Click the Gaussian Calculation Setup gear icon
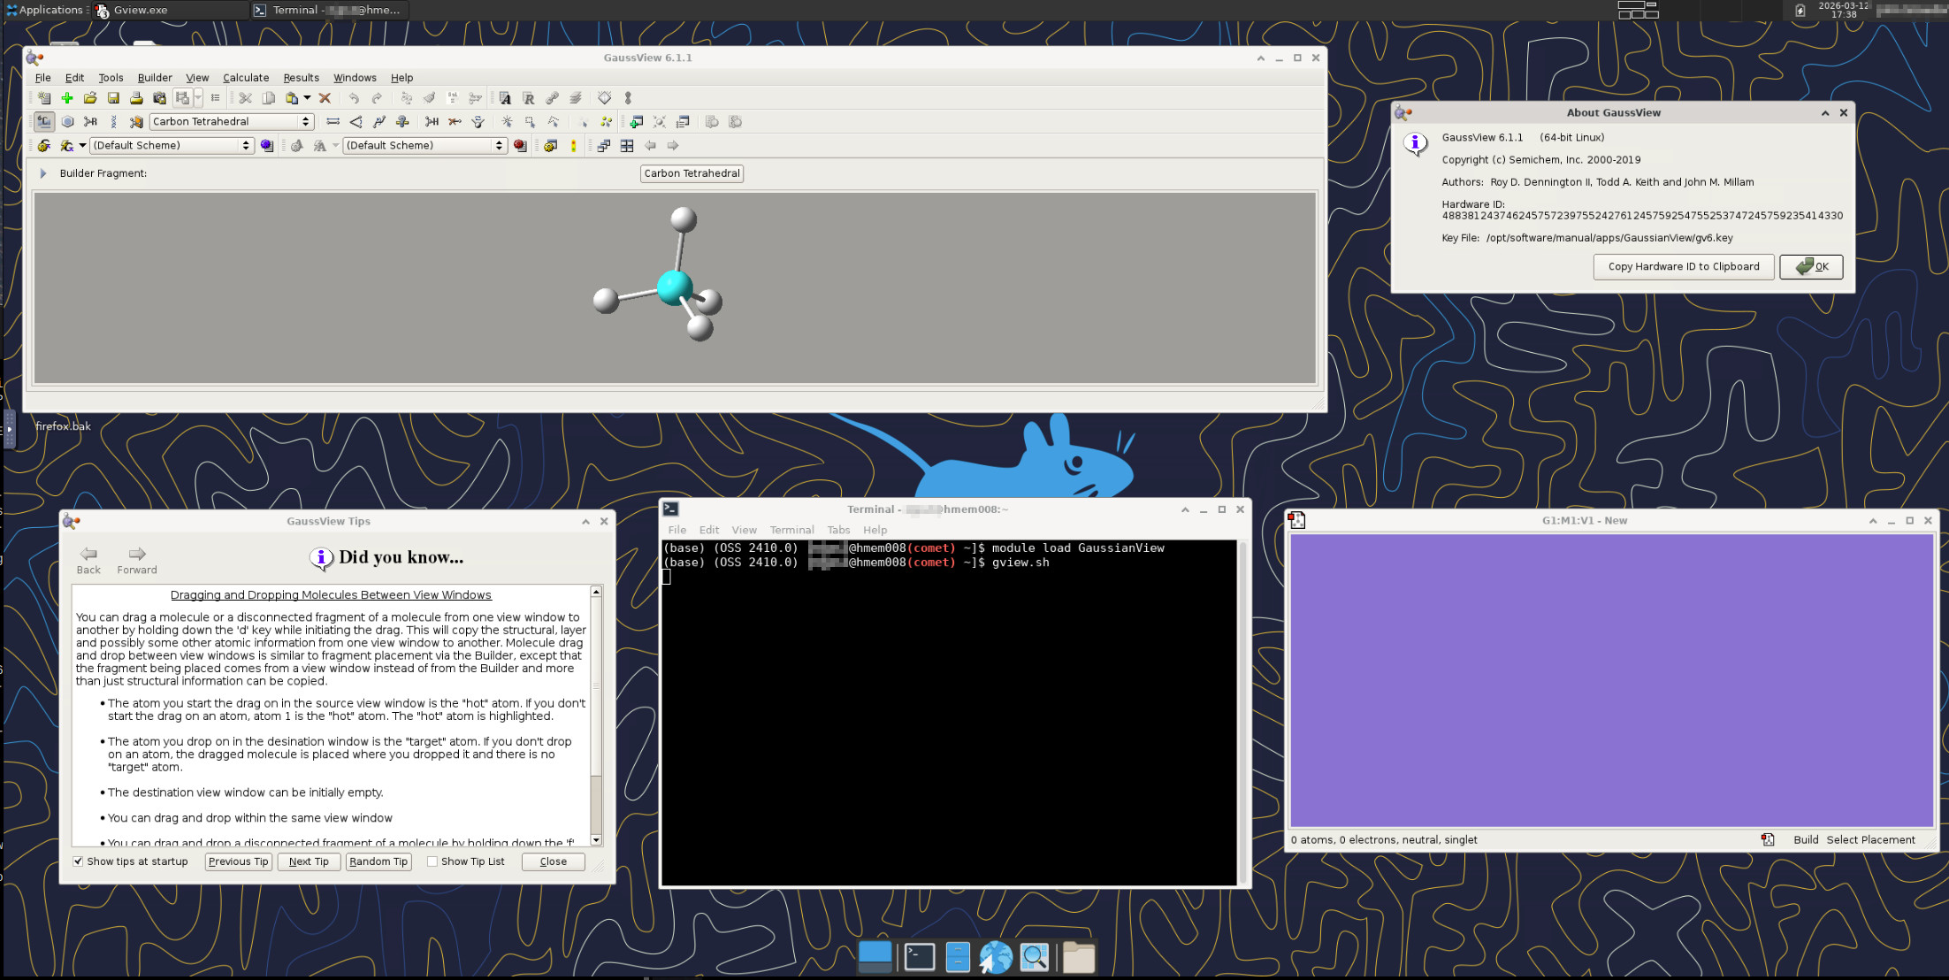The height and width of the screenshot is (980, 1949). (43, 146)
